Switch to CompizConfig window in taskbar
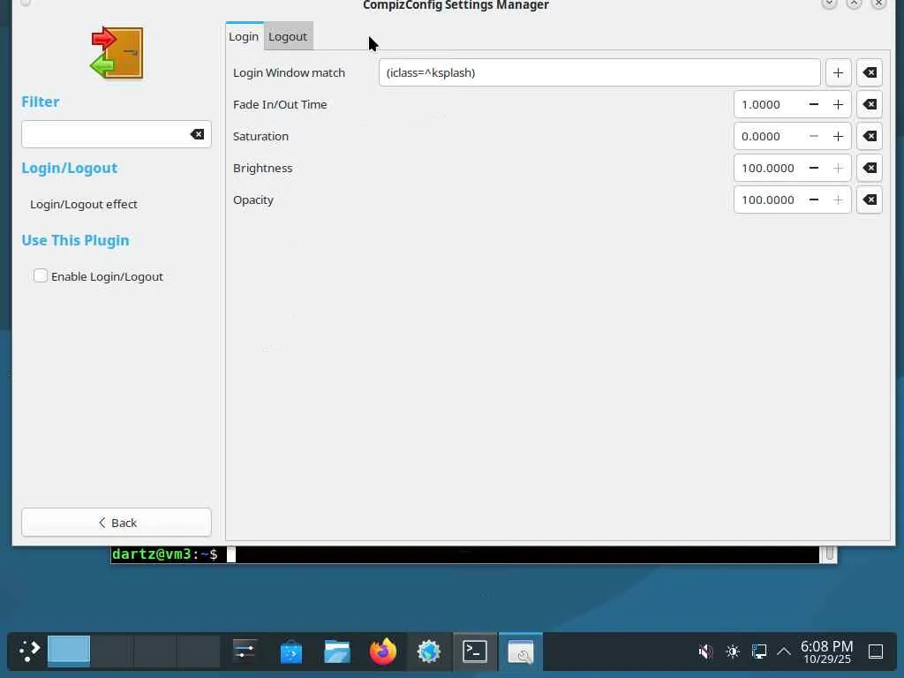The image size is (904, 678). click(x=521, y=652)
